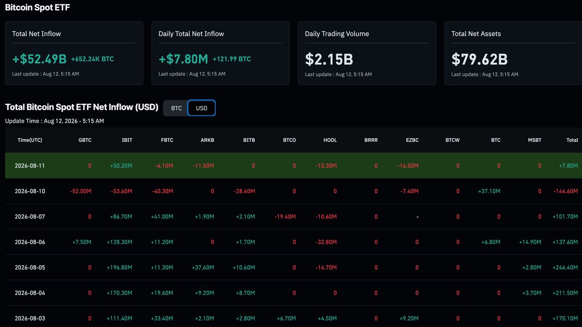The image size is (582, 327).
Task: Click the Total column header
Action: [x=572, y=140]
